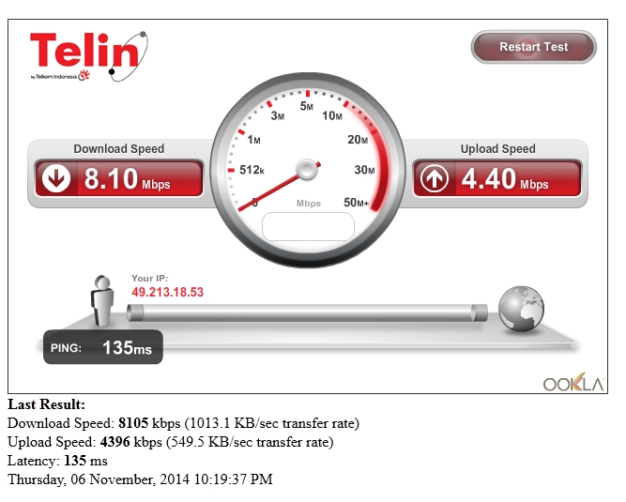Click the Ookla logo

click(573, 382)
